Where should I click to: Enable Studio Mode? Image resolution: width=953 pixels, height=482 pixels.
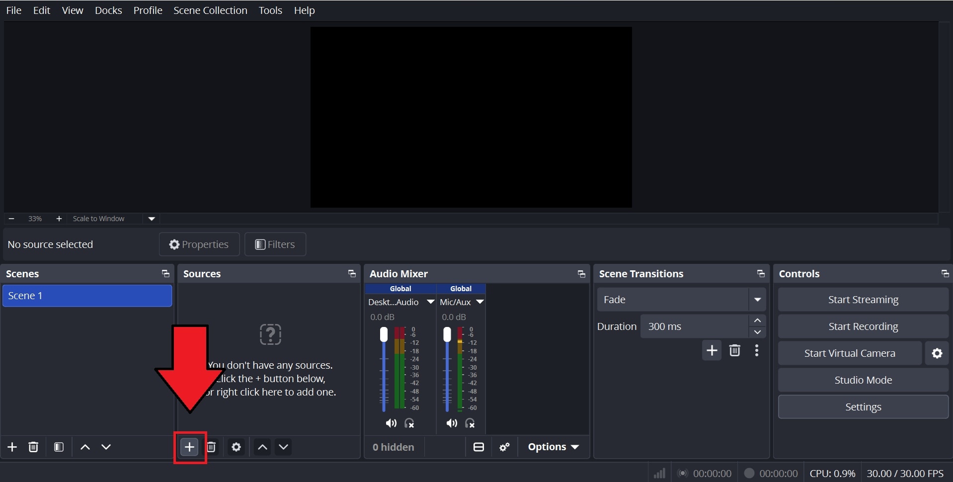(x=863, y=380)
